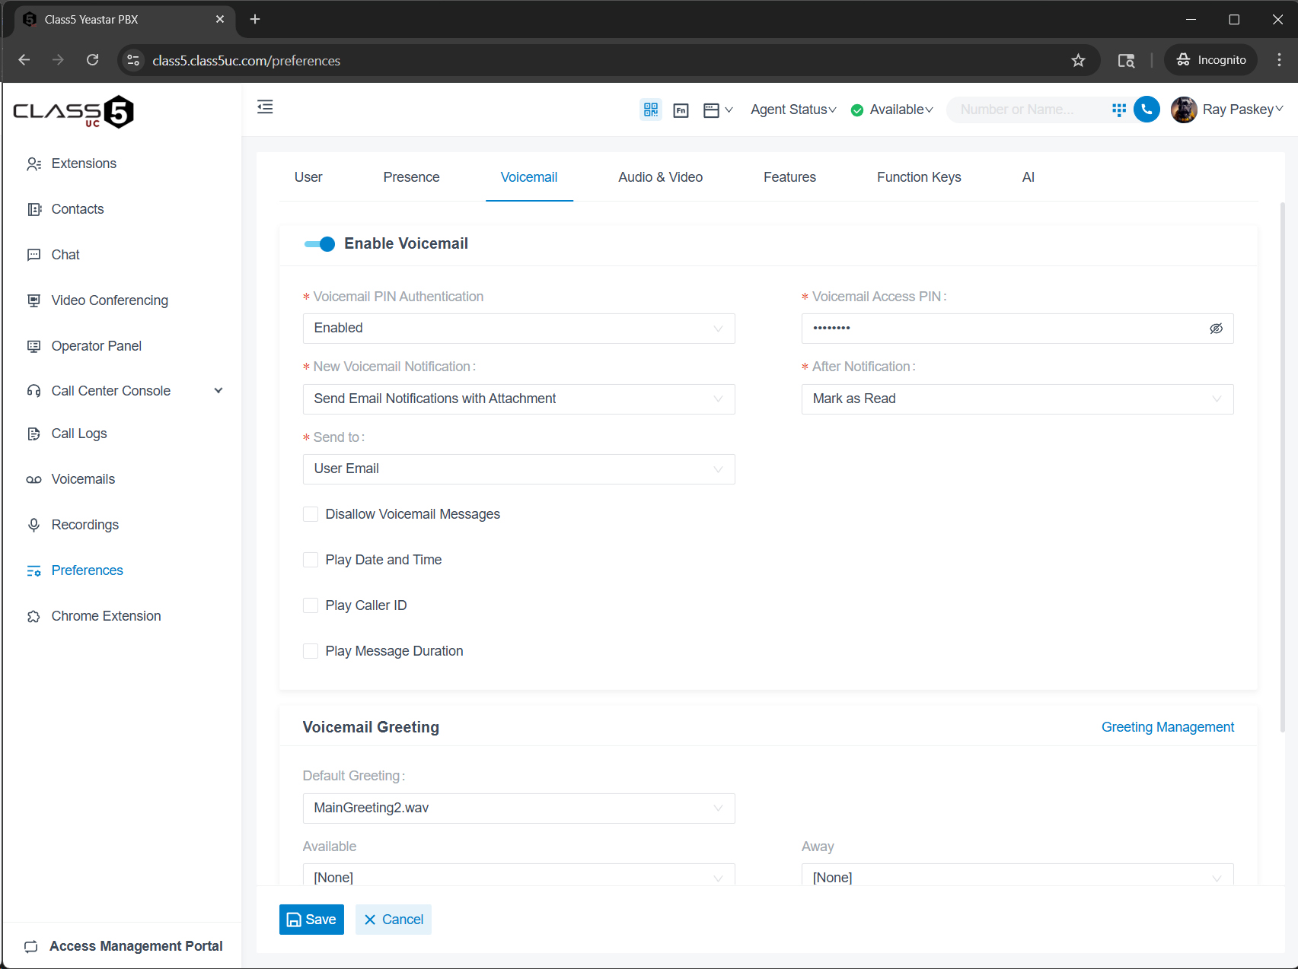This screenshot has width=1298, height=969.
Task: Click the blue phone call button
Action: click(x=1147, y=110)
